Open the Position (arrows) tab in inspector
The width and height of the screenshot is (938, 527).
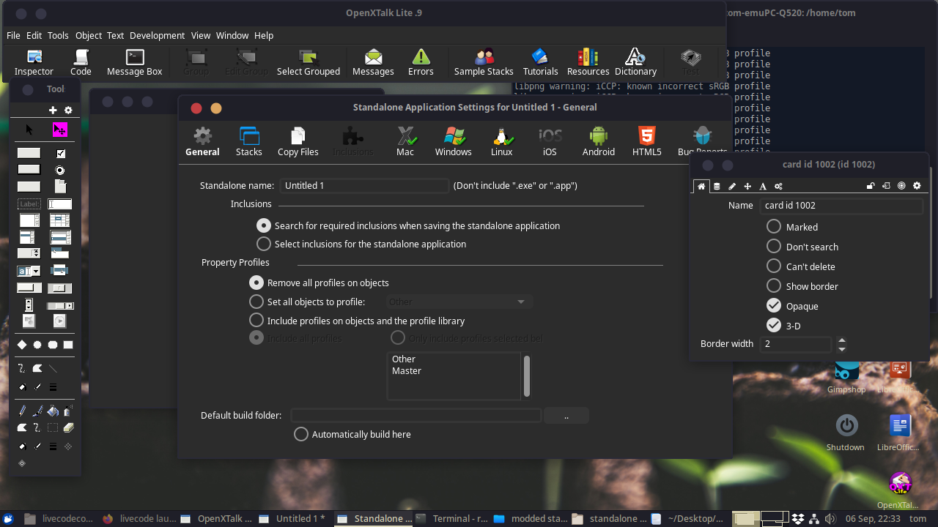[x=747, y=186]
